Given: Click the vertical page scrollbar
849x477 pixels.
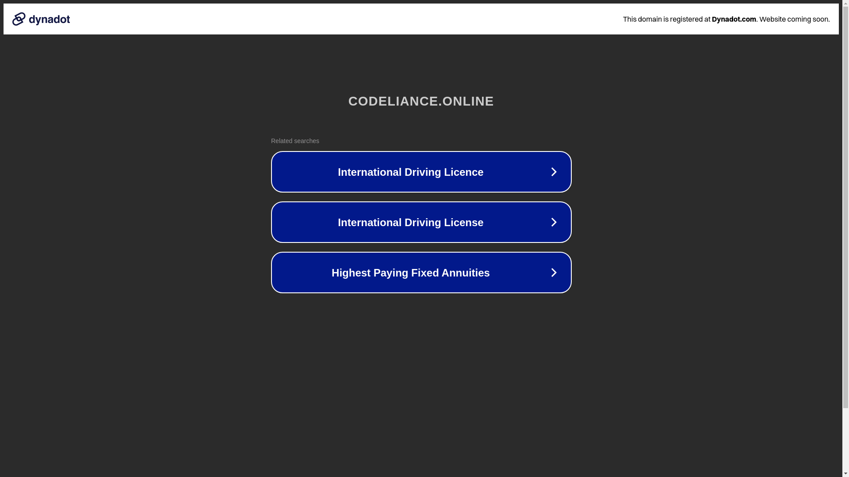Looking at the screenshot, I should click(x=845, y=238).
